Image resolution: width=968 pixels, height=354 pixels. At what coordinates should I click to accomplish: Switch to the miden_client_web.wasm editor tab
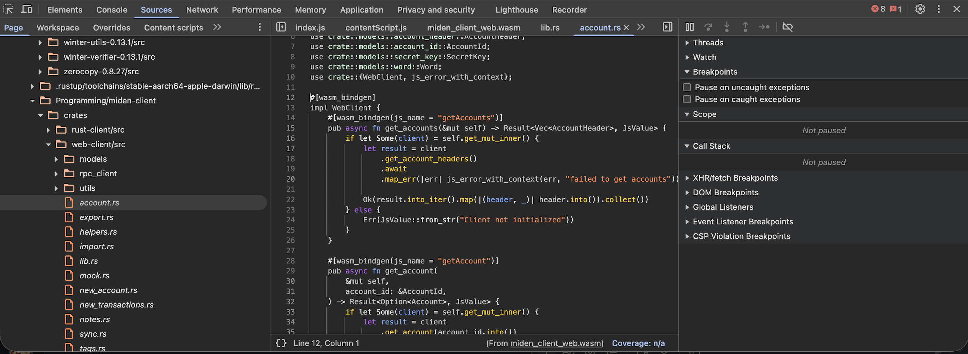point(473,28)
